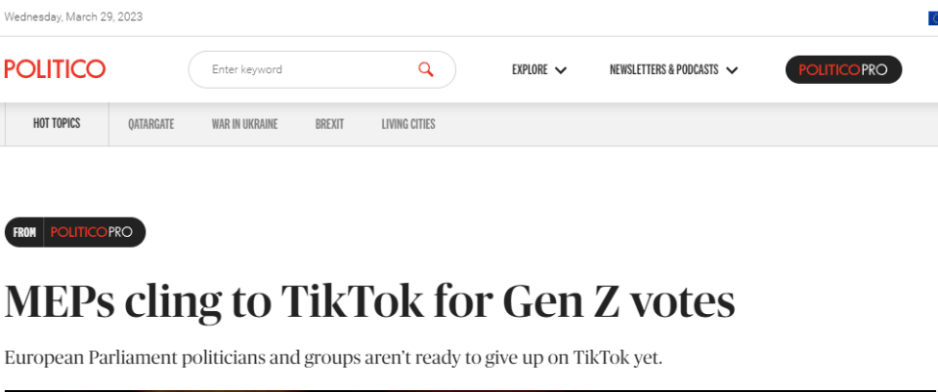Select the HOT TOPICS label
Screen dimensions: 938x392
[x=57, y=124]
